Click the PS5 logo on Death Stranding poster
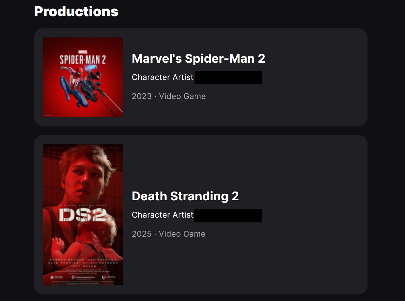Image resolution: width=405 pixels, height=301 pixels. (x=56, y=277)
